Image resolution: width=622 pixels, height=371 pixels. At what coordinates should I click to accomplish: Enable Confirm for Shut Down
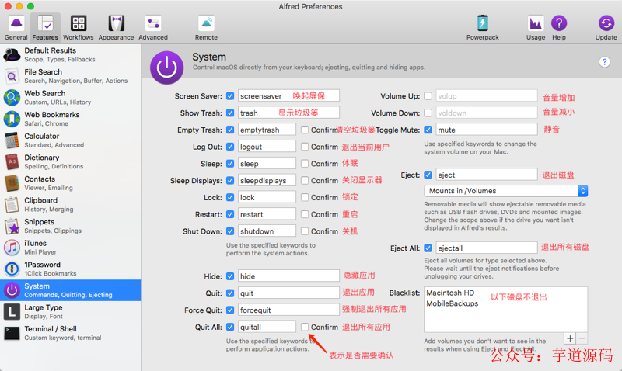coord(305,231)
